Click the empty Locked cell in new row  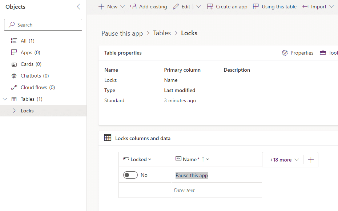(145, 190)
